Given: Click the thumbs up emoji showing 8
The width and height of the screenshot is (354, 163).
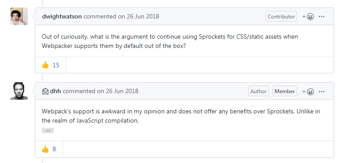Looking at the screenshot, I should tap(45, 149).
